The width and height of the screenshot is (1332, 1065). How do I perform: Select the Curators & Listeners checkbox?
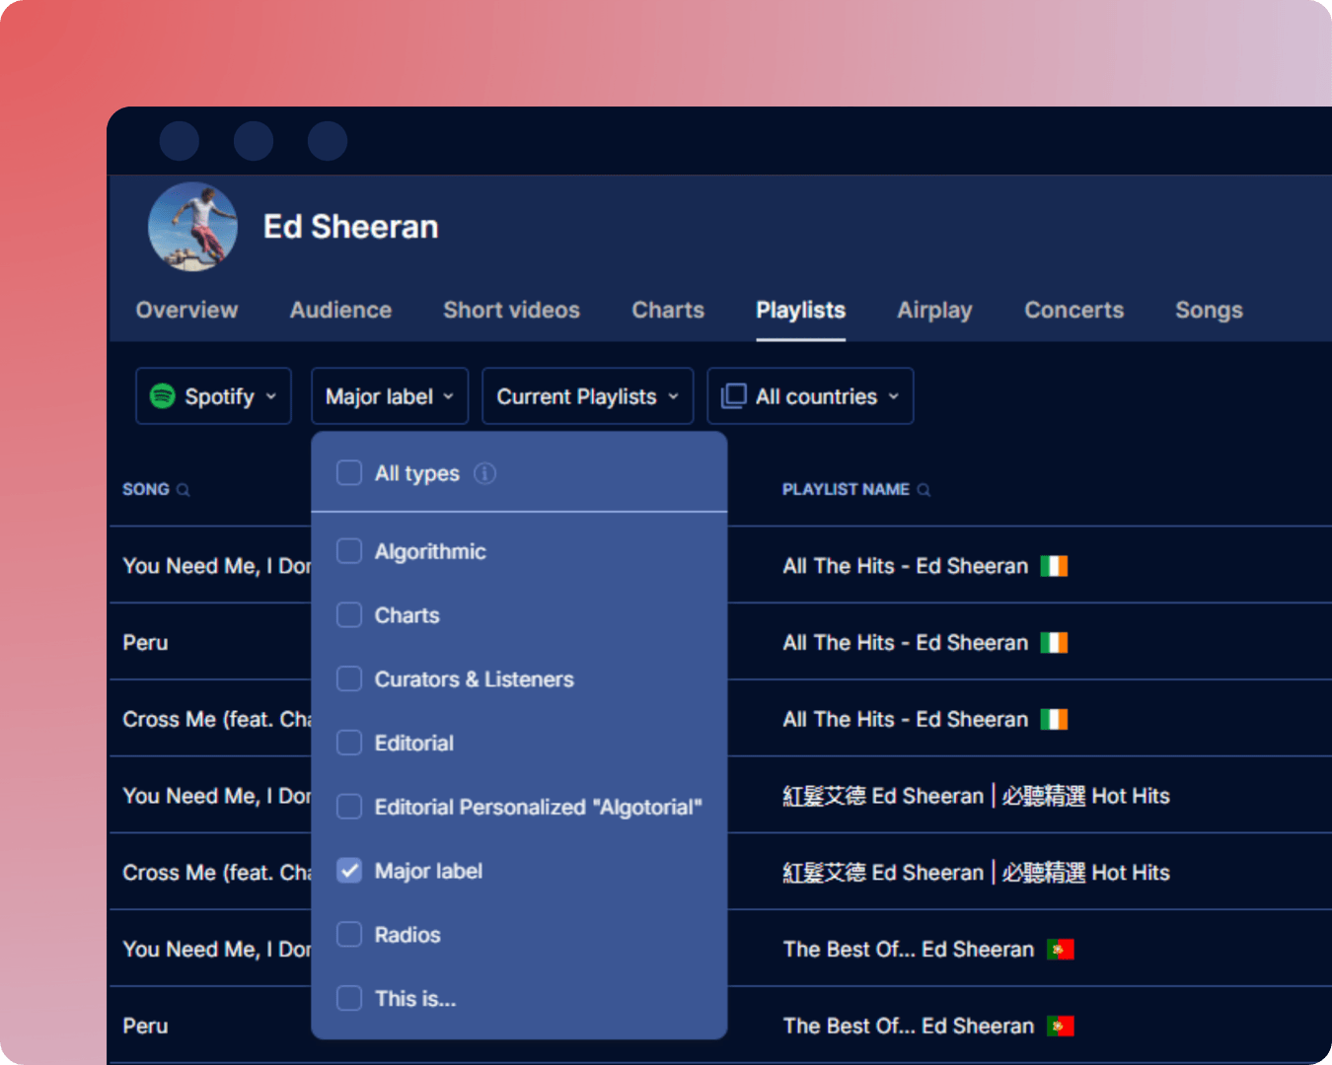349,679
